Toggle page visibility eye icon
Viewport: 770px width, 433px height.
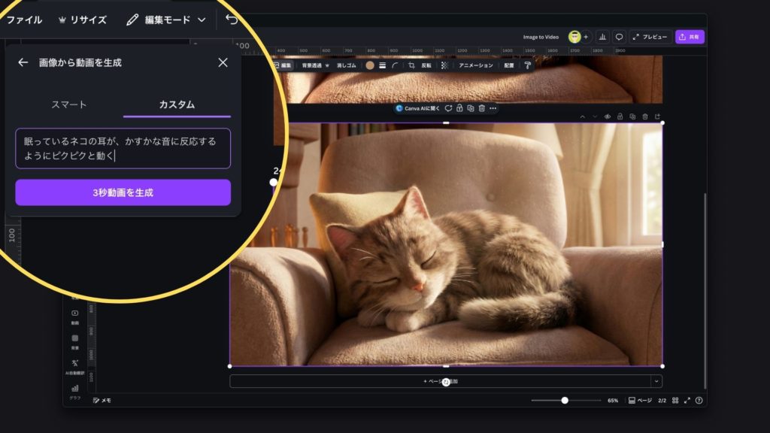(x=608, y=117)
